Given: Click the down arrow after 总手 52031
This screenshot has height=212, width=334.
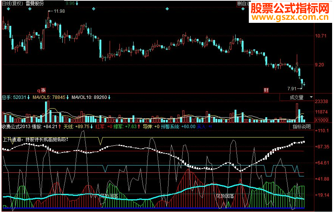Looking at the screenshot, I should (28, 97).
